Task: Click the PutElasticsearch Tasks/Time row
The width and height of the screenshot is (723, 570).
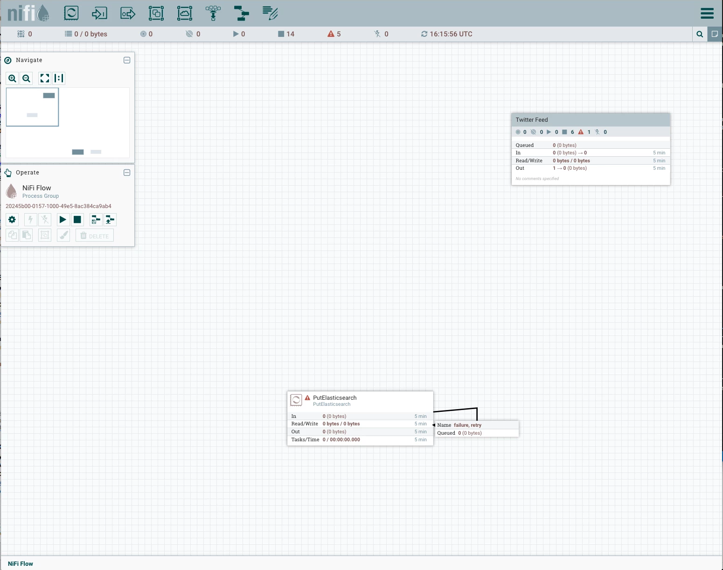Action: (x=360, y=439)
